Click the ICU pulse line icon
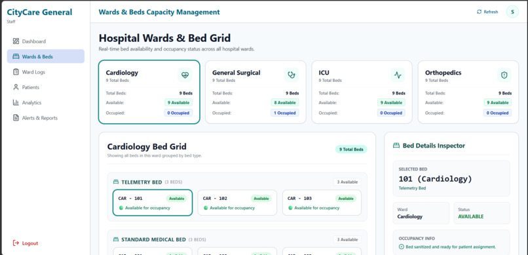Viewport: 528px width, 255px height. [x=398, y=75]
